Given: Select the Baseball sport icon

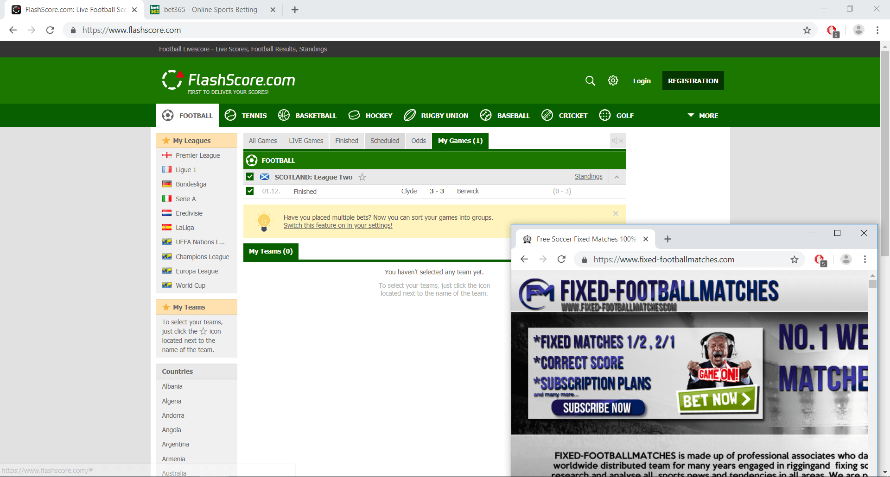Looking at the screenshot, I should pyautogui.click(x=486, y=115).
